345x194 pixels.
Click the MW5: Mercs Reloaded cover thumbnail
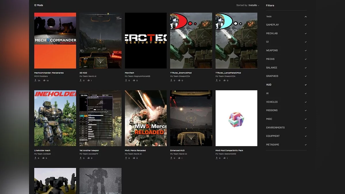pos(146,118)
